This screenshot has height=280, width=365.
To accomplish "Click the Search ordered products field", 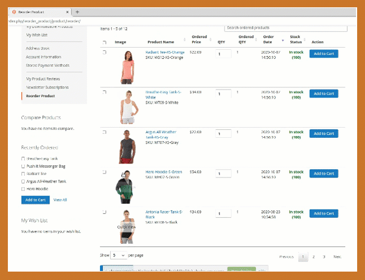I will pos(285,27).
